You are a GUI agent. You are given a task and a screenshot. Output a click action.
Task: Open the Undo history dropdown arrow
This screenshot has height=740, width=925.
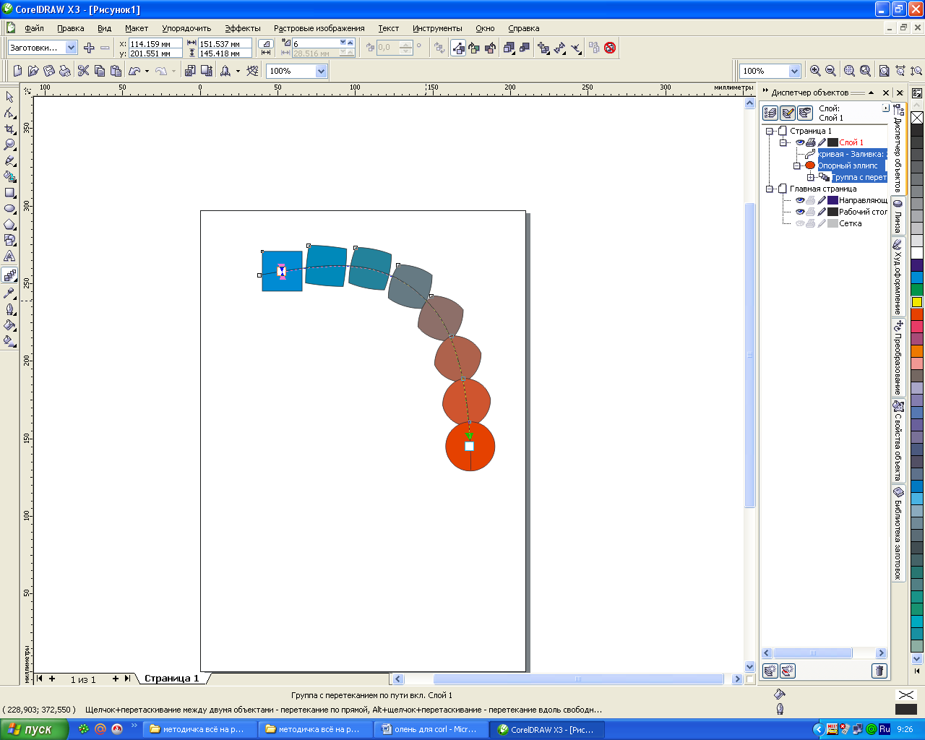point(147,71)
